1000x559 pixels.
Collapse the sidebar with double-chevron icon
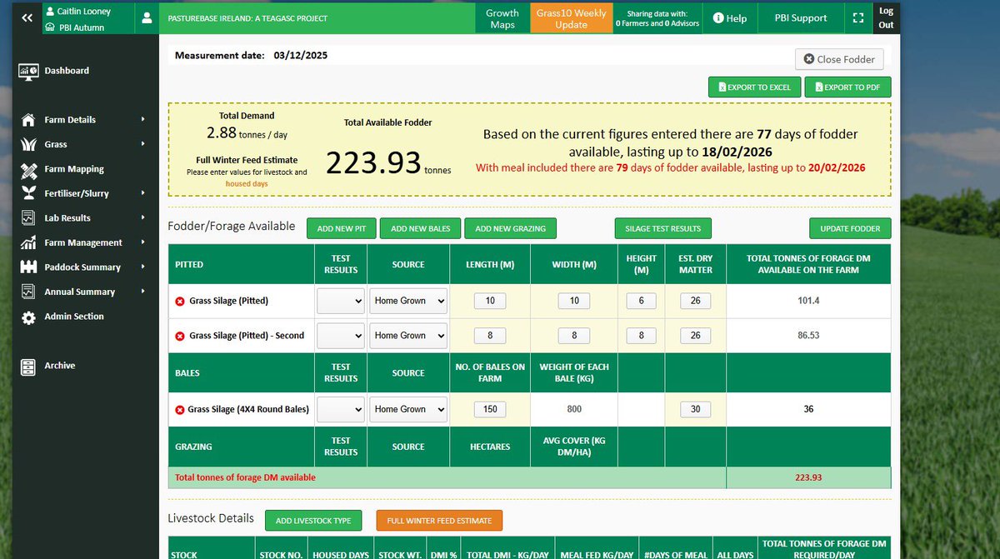click(27, 17)
